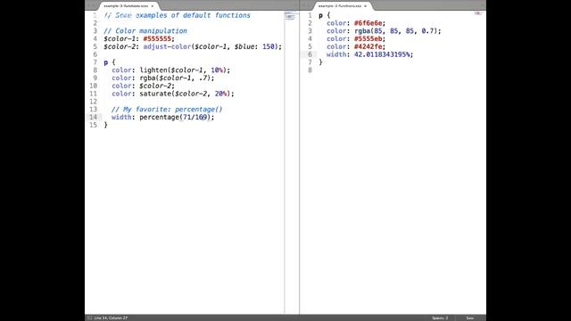
Task: Switch to the left example-3-functions.scss tab
Action: (x=126, y=6)
